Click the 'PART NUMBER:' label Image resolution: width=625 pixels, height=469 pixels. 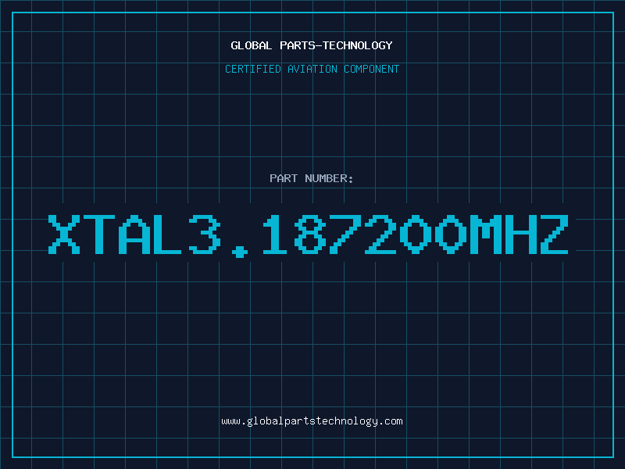point(312,178)
